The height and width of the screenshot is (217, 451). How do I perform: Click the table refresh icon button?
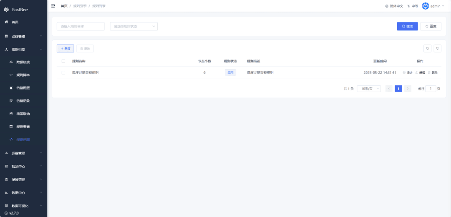pos(438,48)
